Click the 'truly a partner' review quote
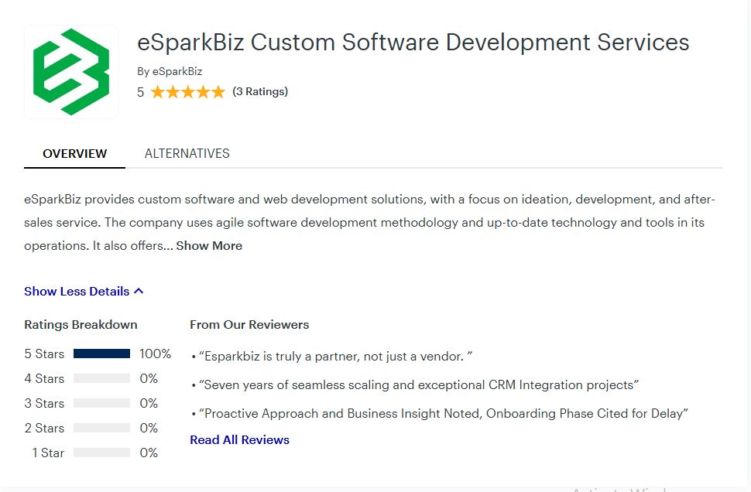The height and width of the screenshot is (492, 751). [335, 356]
